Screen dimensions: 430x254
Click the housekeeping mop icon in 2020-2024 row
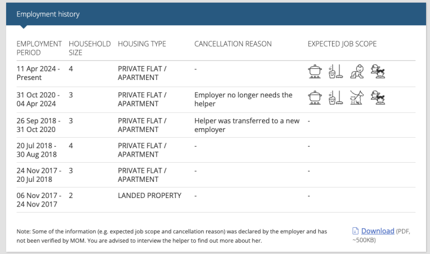336,97
